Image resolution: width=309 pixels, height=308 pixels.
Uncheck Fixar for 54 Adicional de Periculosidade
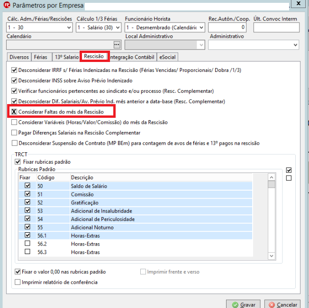coord(27,219)
